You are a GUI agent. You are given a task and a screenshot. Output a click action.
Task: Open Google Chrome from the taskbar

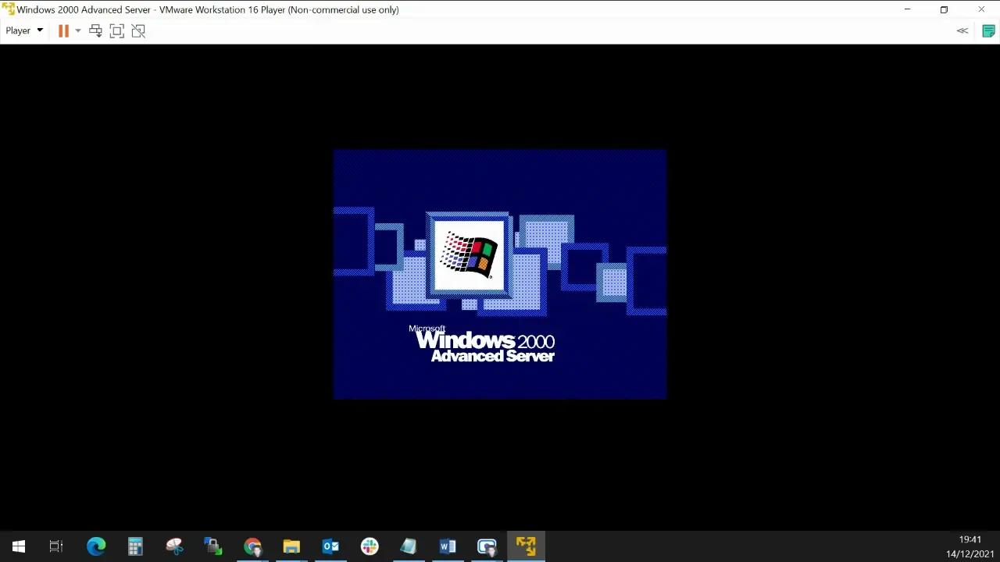click(x=252, y=546)
